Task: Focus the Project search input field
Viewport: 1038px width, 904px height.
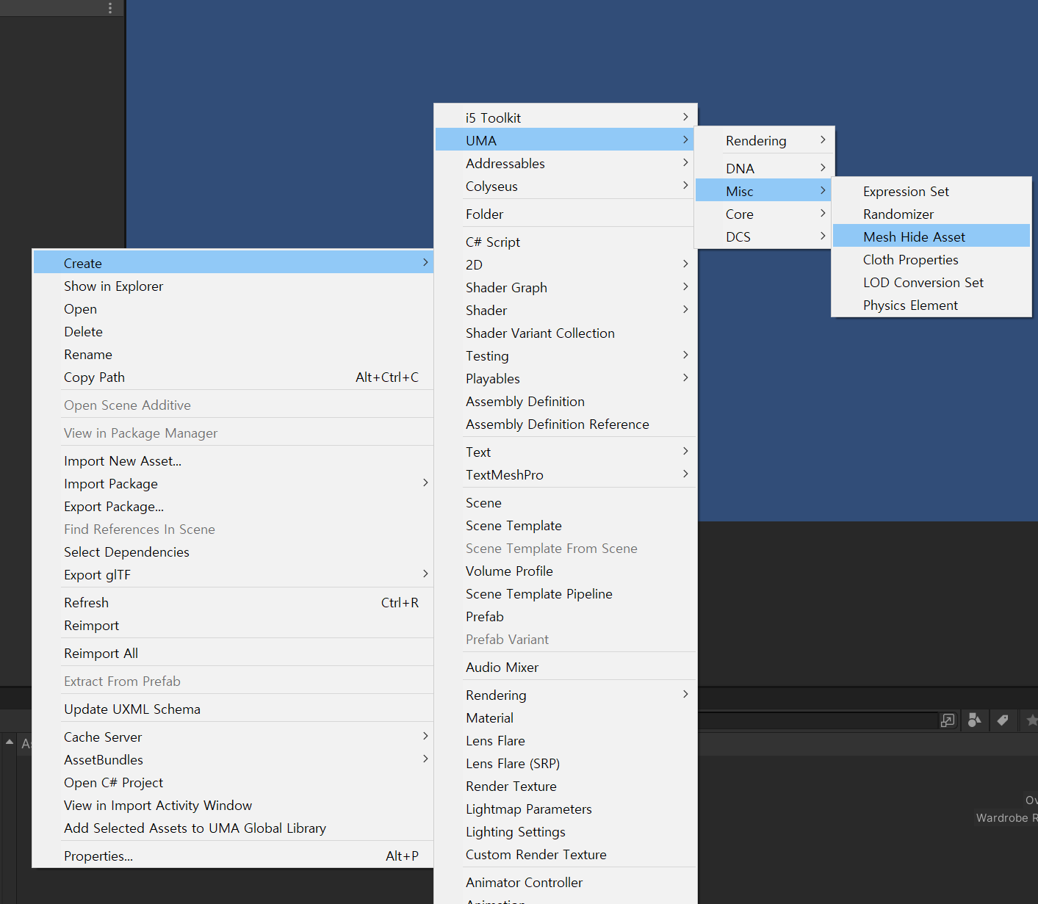Action: (817, 720)
